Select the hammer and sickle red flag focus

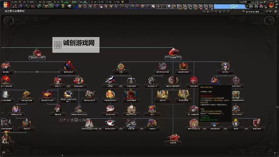coord(6,82)
